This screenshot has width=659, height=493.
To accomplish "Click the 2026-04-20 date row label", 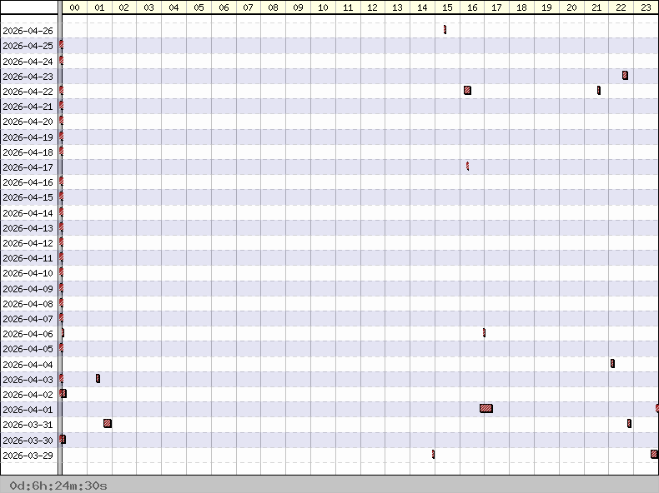I will point(28,122).
